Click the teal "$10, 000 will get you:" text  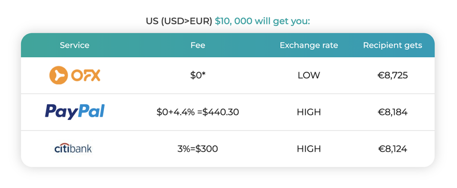(x=263, y=21)
